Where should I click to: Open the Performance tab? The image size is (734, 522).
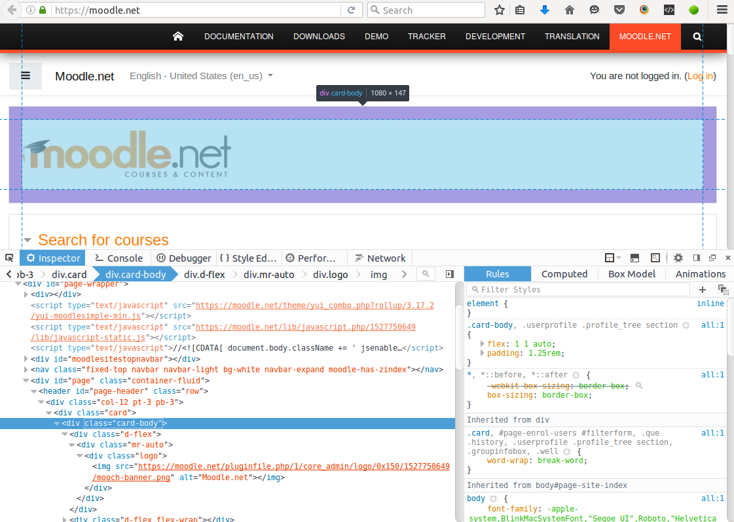coord(311,258)
